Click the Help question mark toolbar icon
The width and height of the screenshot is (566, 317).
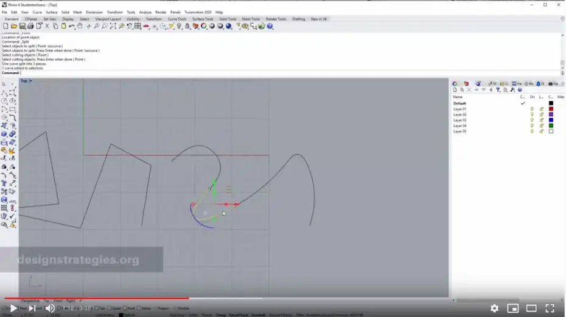[x=270, y=26]
